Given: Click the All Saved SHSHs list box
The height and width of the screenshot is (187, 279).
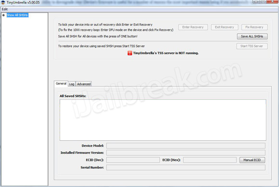Looking at the screenshot, I should [x=163, y=120].
